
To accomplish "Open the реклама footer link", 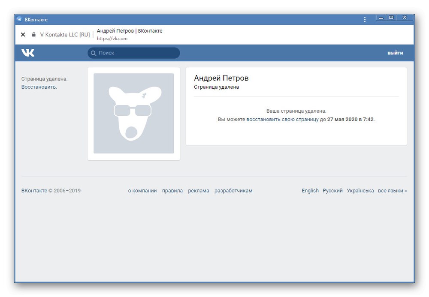I will pos(198,191).
